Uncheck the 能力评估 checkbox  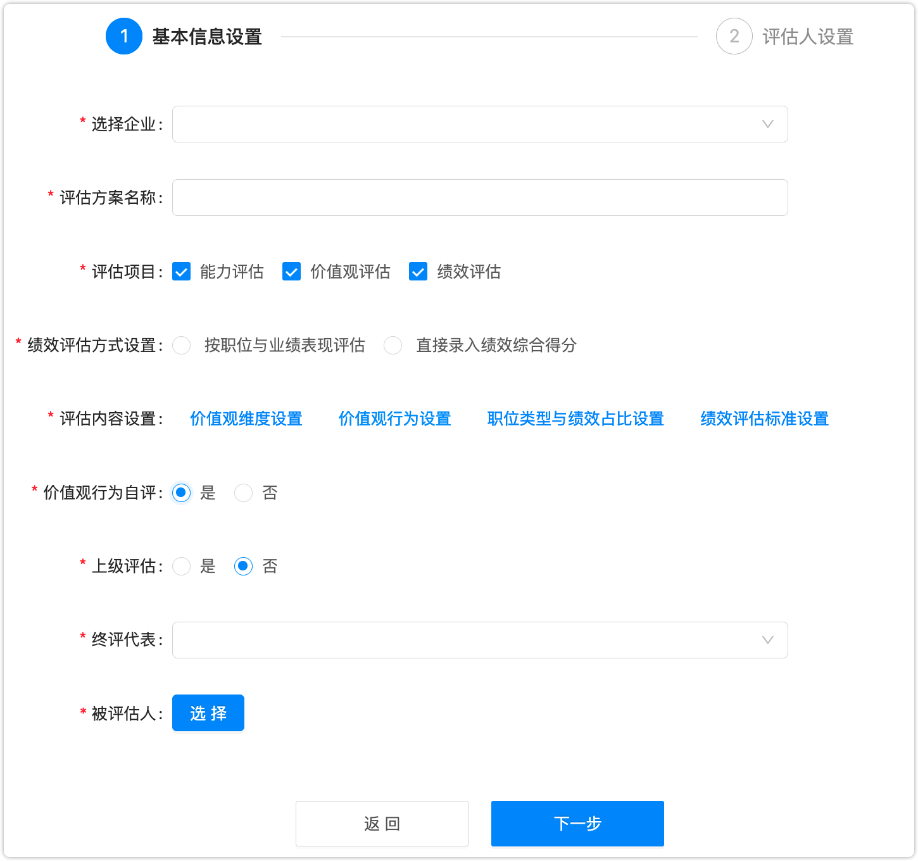tap(182, 272)
